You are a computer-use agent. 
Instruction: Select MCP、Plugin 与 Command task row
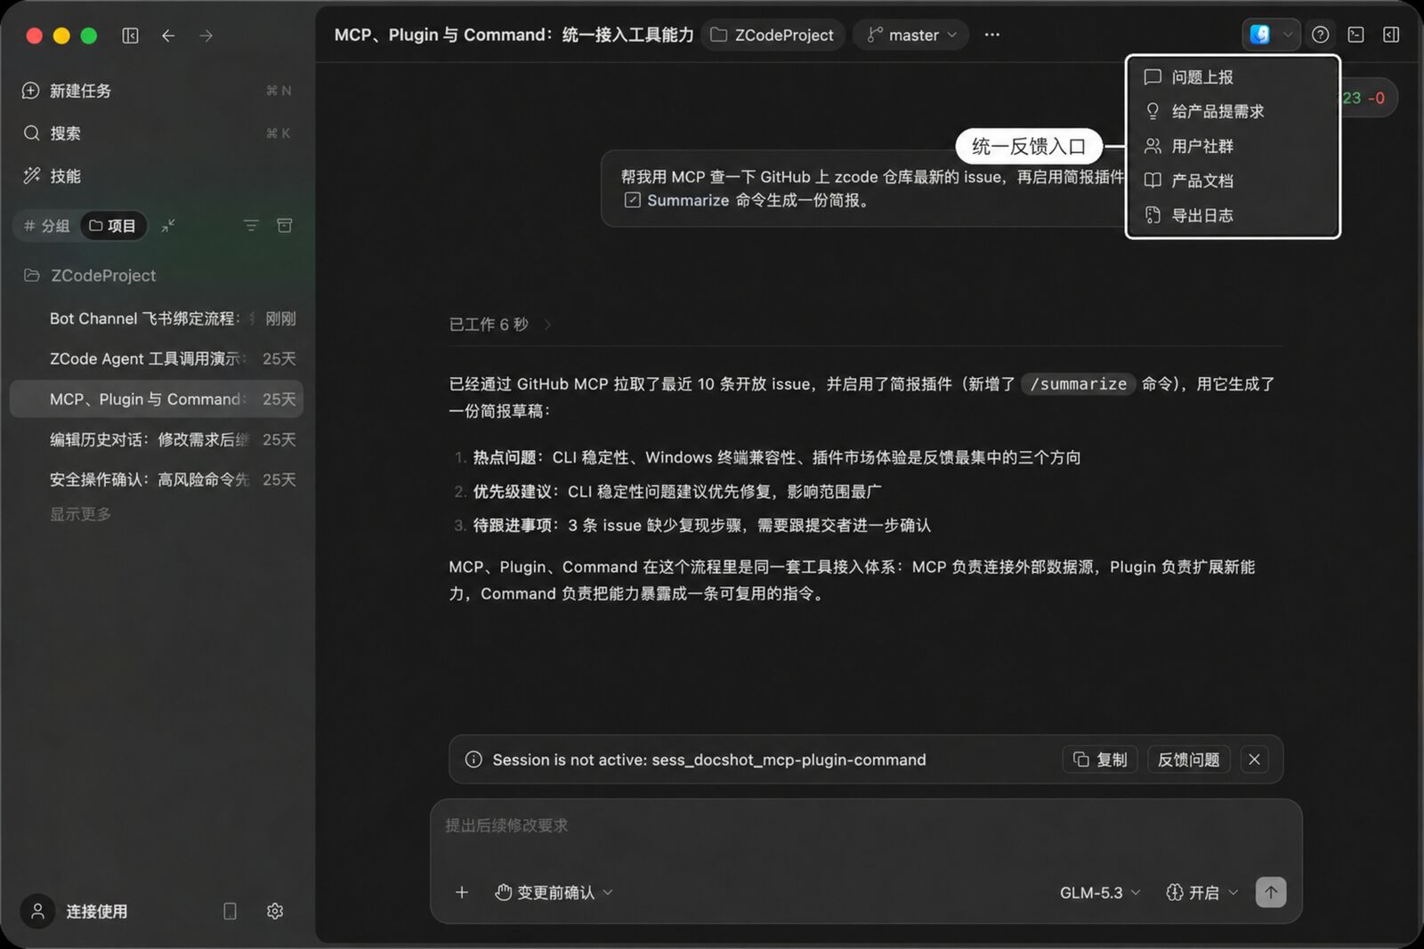157,399
